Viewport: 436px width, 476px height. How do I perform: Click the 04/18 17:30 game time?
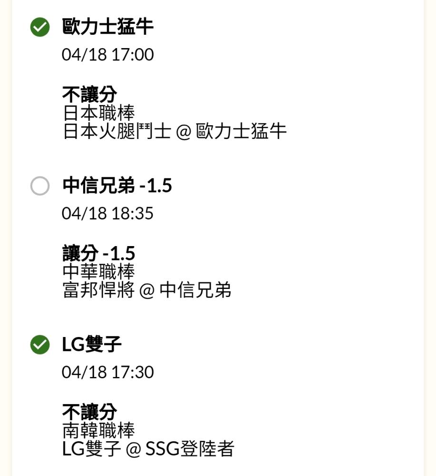coord(107,372)
